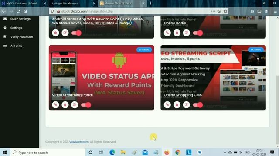Delete the Android Status App slide
Viewport: 279px width, 156px height.
[x=55, y=33]
